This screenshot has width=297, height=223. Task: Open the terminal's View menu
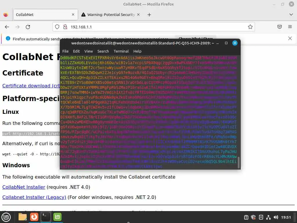[x=88, y=51]
